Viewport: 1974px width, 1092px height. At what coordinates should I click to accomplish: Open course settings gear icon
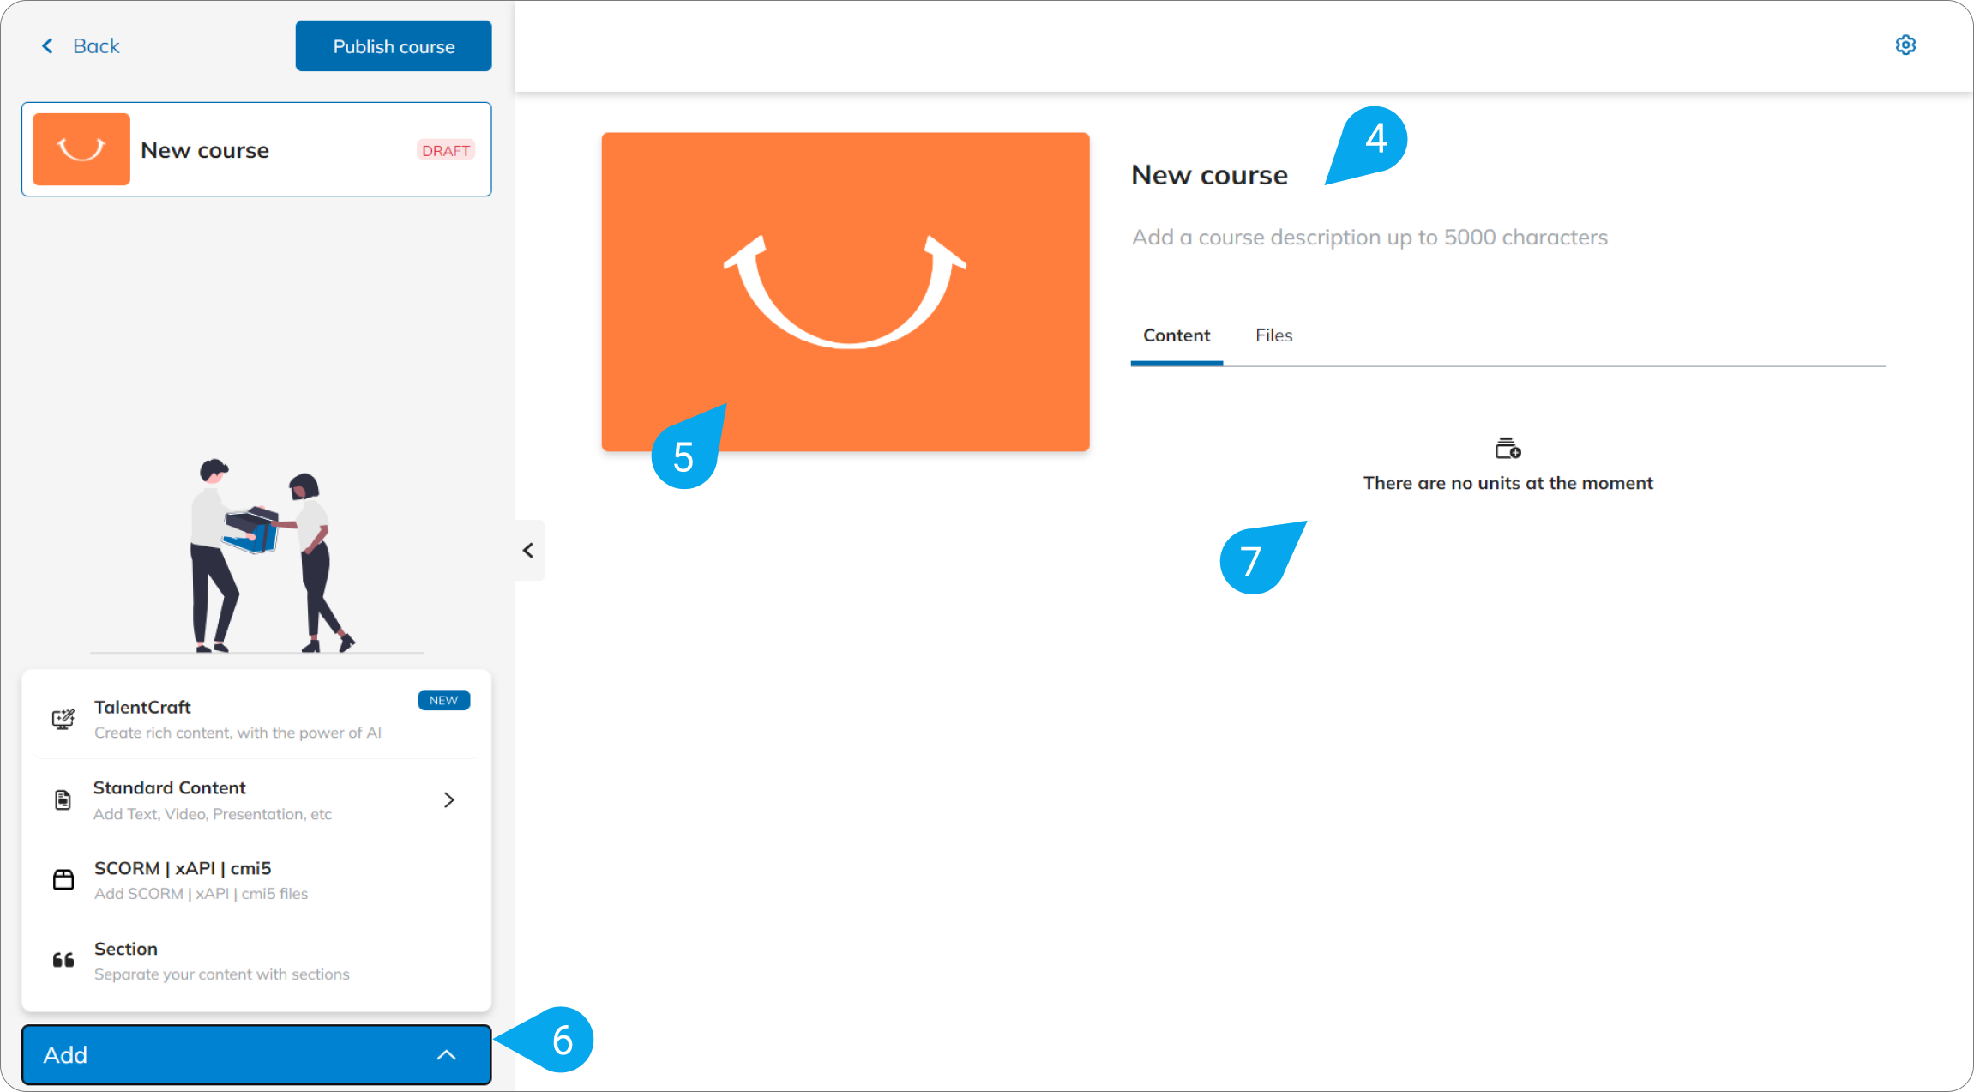(1905, 45)
